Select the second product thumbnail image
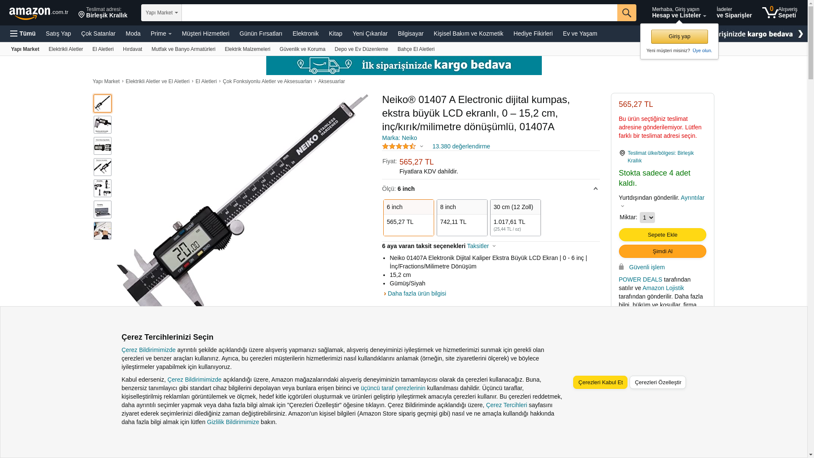This screenshot has height=458, width=814. [x=103, y=125]
